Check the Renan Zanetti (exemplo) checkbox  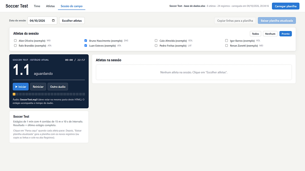tap(227, 46)
